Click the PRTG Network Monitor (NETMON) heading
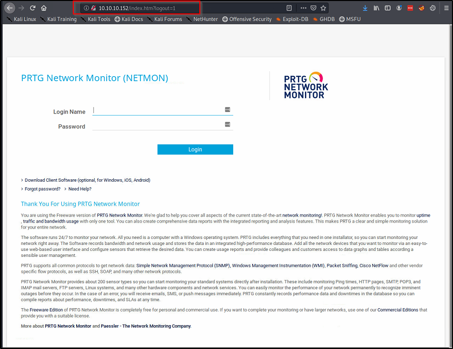 tap(95, 78)
